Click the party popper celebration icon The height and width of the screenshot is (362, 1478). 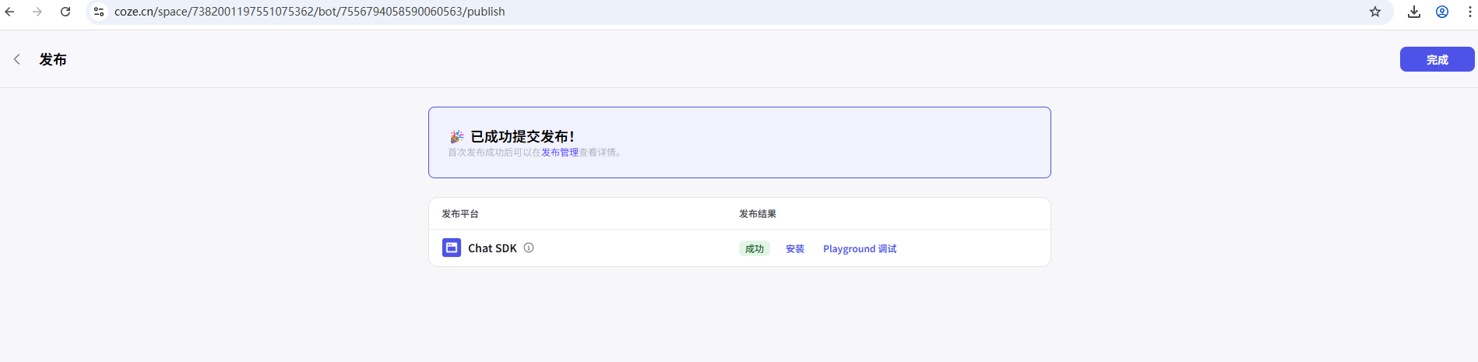(457, 137)
